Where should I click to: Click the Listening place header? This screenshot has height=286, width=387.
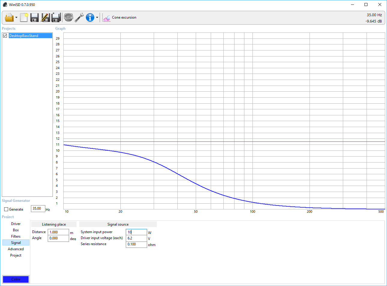point(54,224)
